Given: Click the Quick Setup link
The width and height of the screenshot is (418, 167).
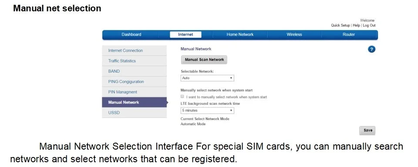Looking at the screenshot, I should (340, 25).
